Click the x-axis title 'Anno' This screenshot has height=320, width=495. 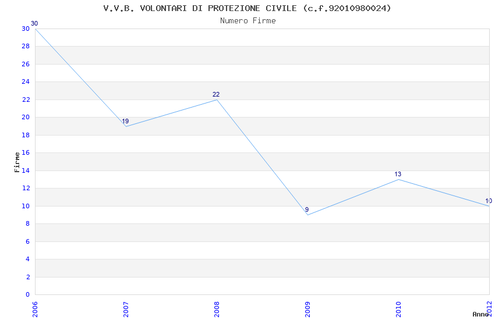tap(480, 314)
